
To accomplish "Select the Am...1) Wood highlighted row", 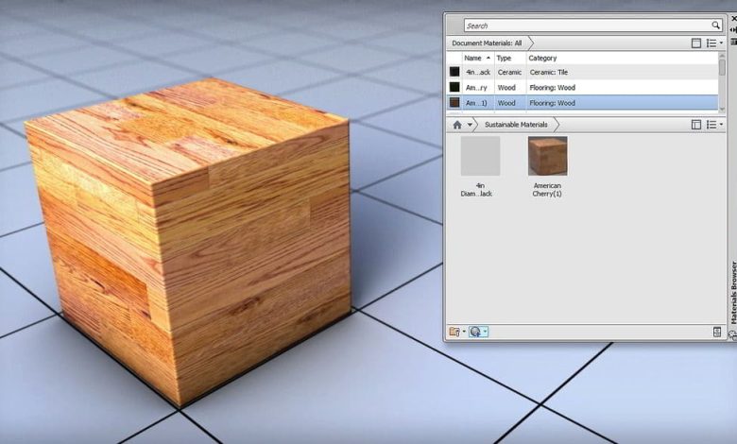I will 582,103.
